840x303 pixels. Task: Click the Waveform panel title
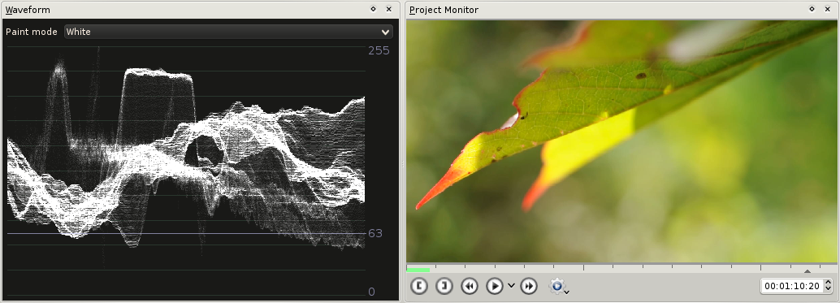[x=28, y=10]
